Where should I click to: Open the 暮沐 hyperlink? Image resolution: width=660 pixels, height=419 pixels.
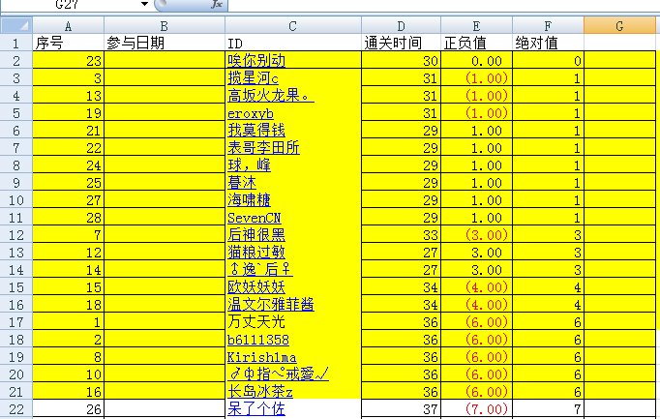point(242,183)
